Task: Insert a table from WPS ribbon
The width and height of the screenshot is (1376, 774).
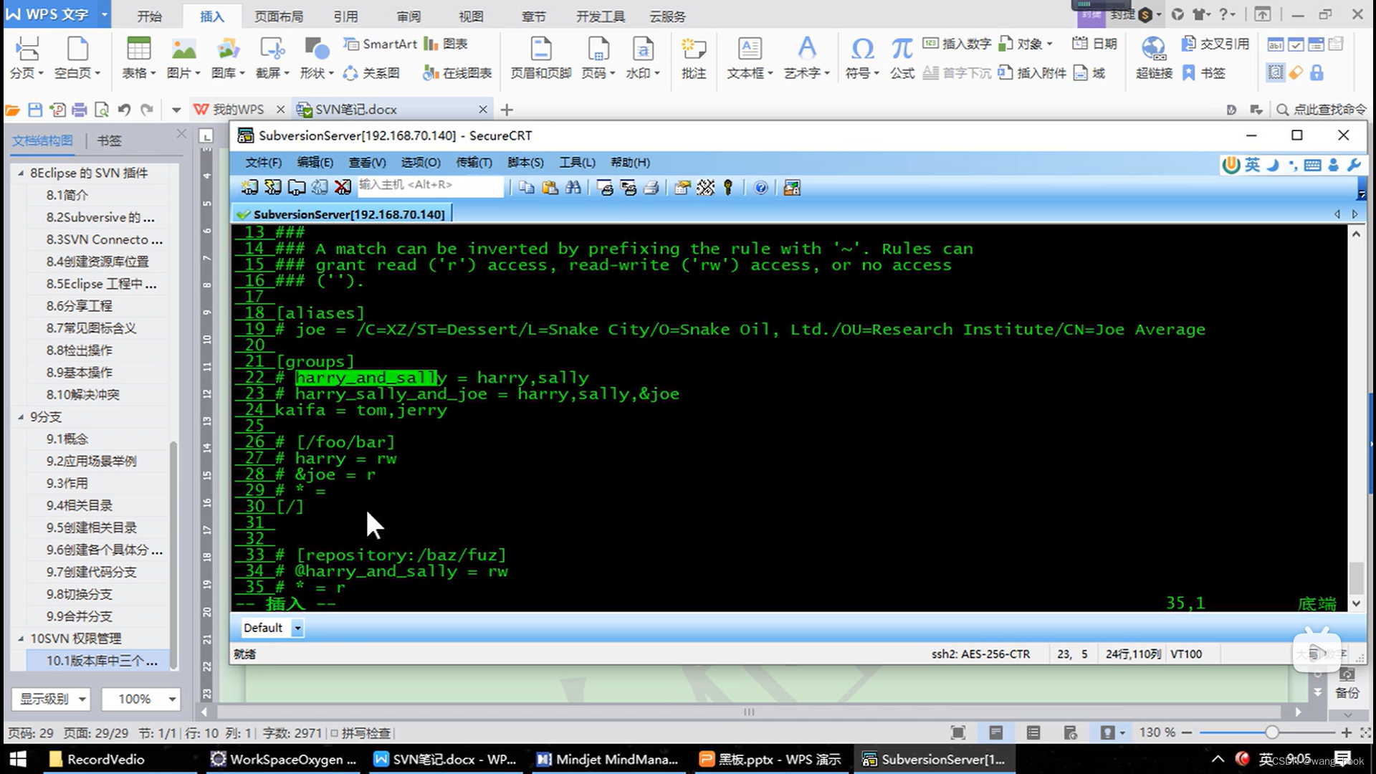Action: tap(138, 57)
